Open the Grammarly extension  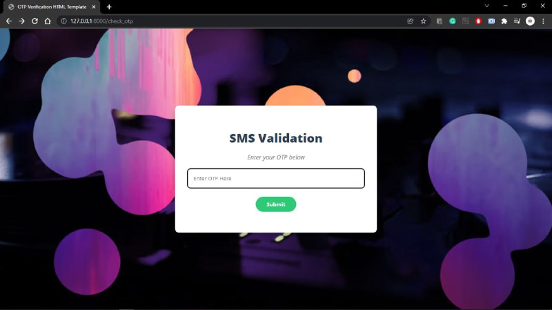tap(453, 21)
